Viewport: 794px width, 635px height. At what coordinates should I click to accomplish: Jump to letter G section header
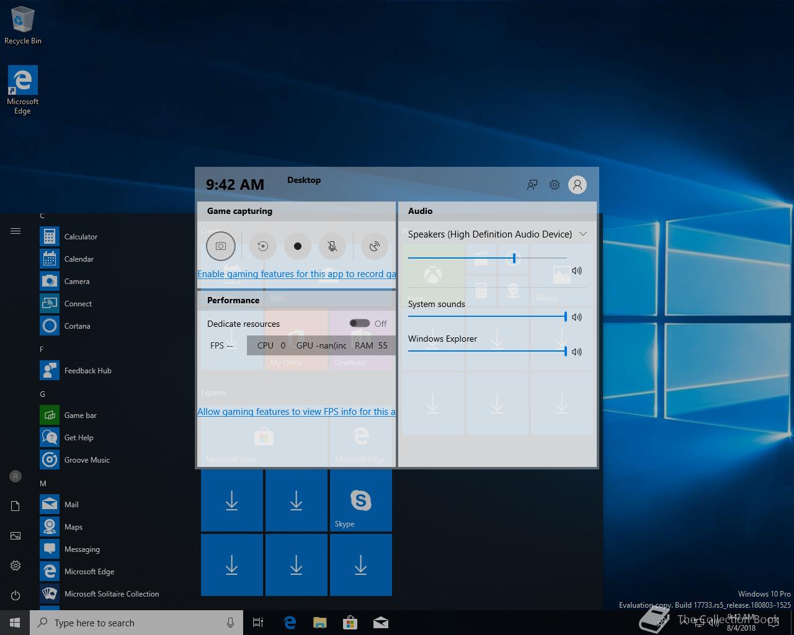(42, 394)
